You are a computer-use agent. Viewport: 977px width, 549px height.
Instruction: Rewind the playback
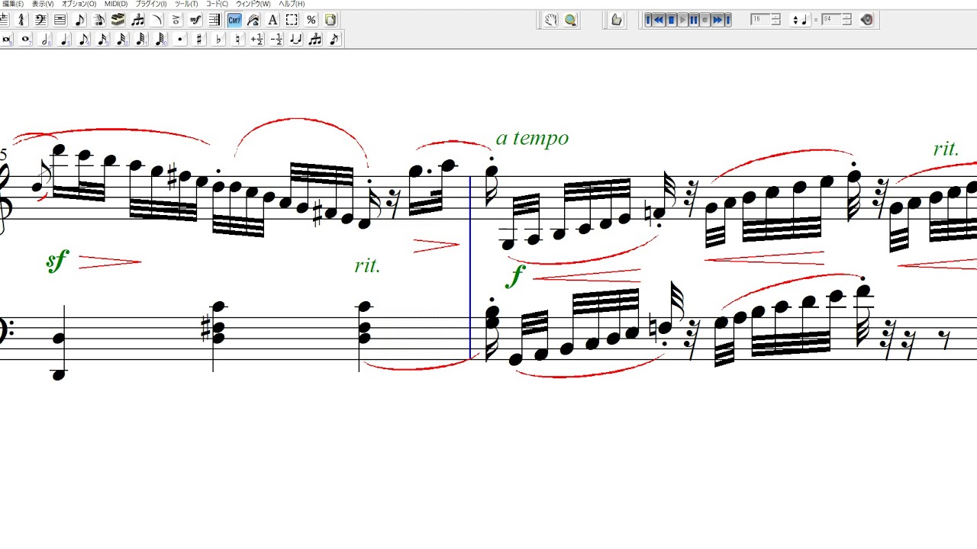[659, 20]
